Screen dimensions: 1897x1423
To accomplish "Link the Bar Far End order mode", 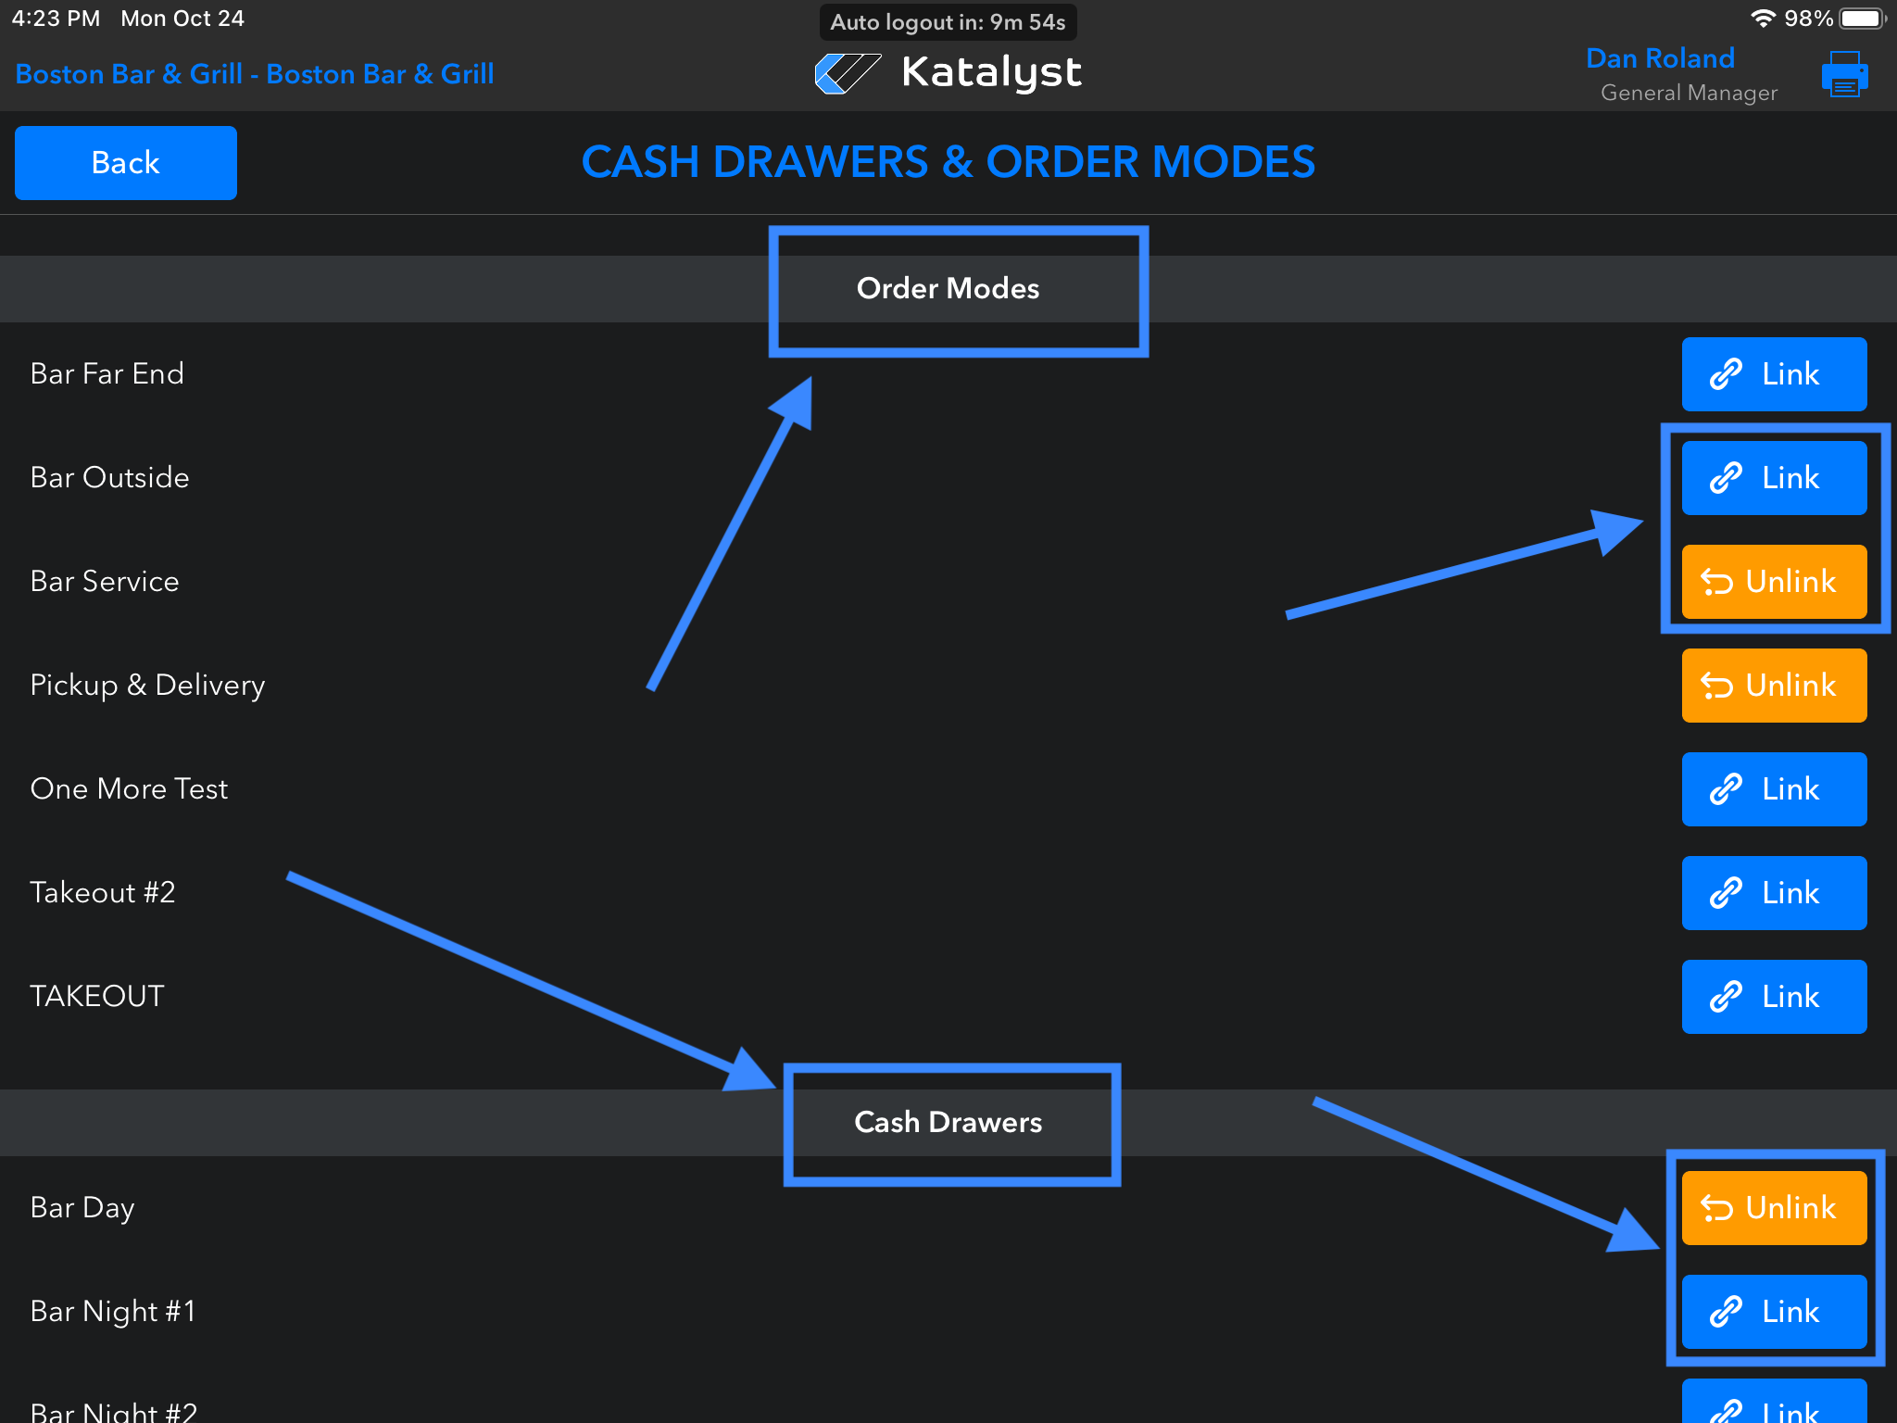I will (1773, 374).
